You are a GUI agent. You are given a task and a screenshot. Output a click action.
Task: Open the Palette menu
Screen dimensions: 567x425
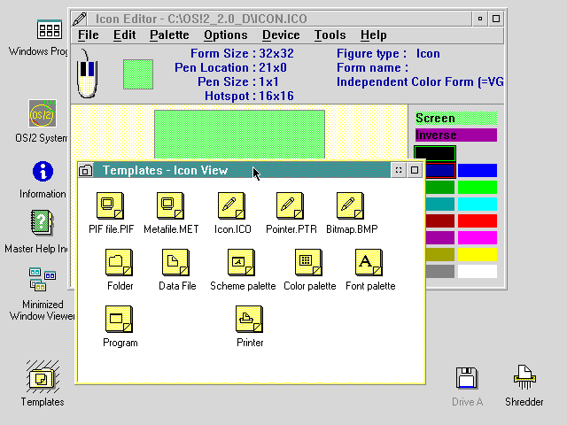169,35
